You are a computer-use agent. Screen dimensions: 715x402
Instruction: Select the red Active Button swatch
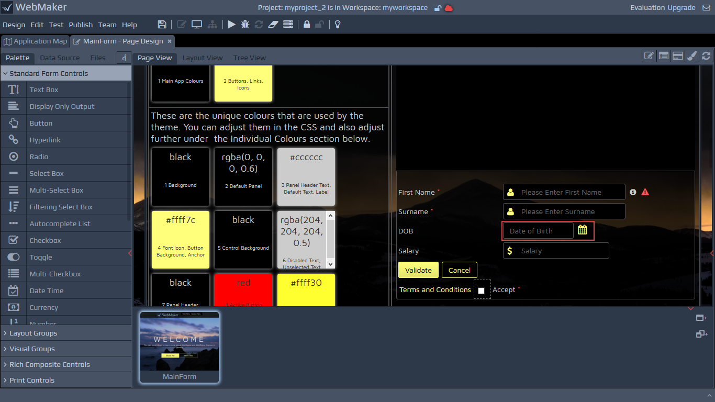243,290
